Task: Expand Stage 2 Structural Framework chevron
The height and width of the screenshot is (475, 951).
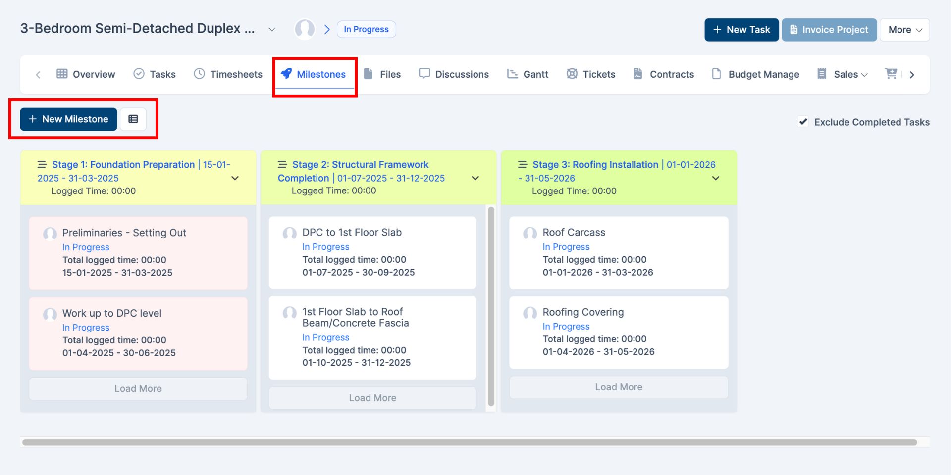Action: tap(475, 178)
